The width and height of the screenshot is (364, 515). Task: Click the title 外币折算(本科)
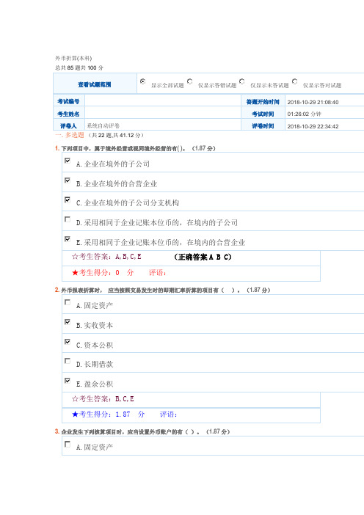pos(73,58)
